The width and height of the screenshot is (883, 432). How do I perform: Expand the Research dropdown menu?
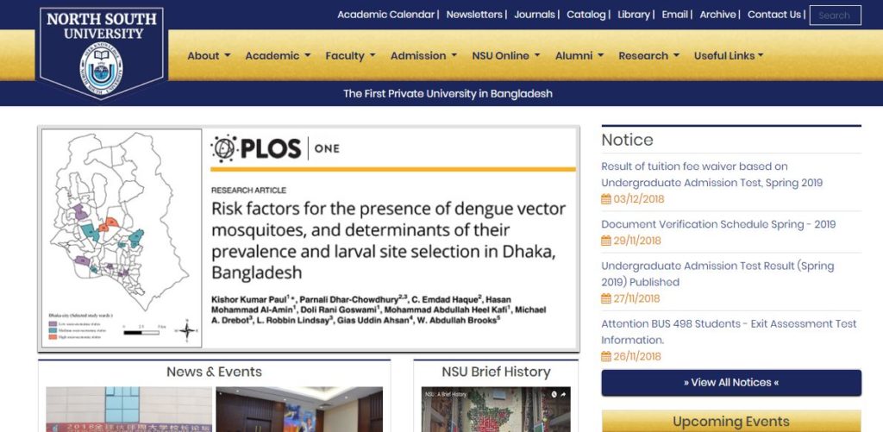[648, 56]
